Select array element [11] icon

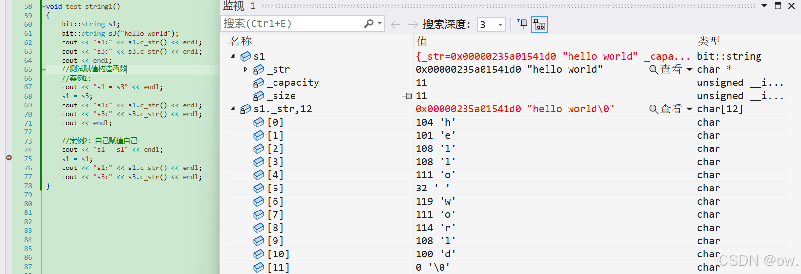259,267
